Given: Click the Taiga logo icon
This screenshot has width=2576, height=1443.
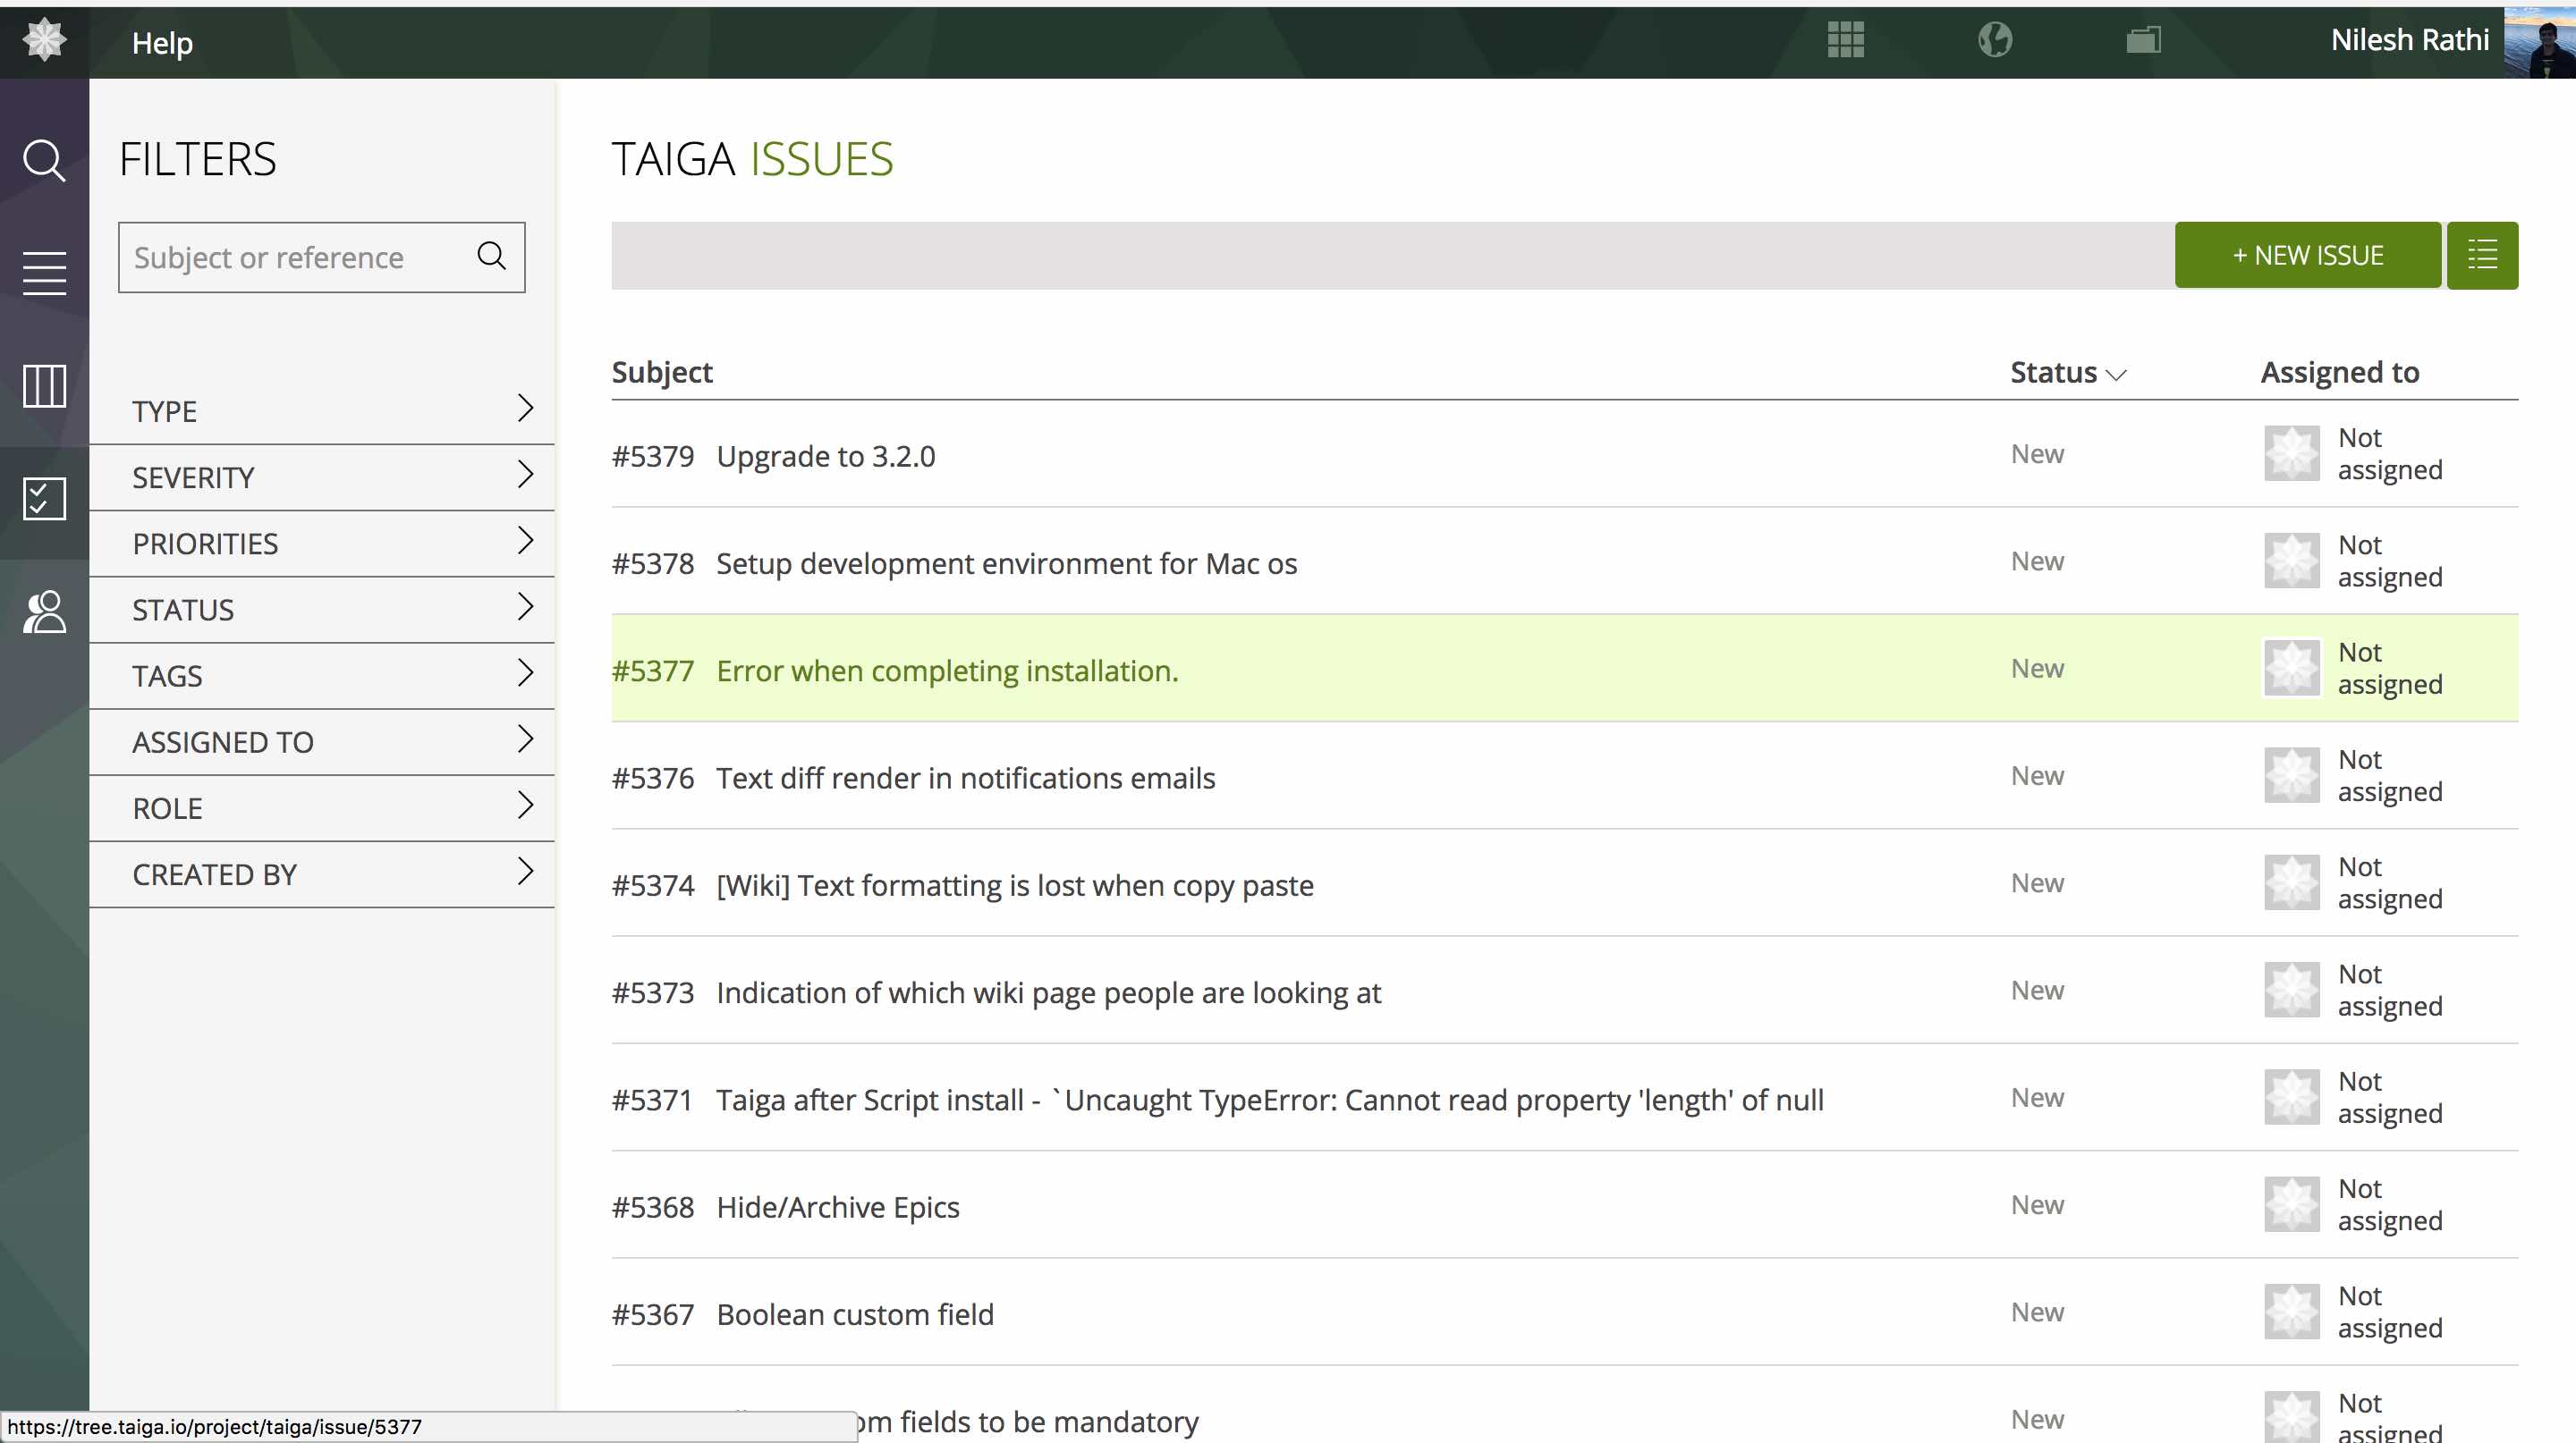Looking at the screenshot, I should pyautogui.click(x=44, y=41).
